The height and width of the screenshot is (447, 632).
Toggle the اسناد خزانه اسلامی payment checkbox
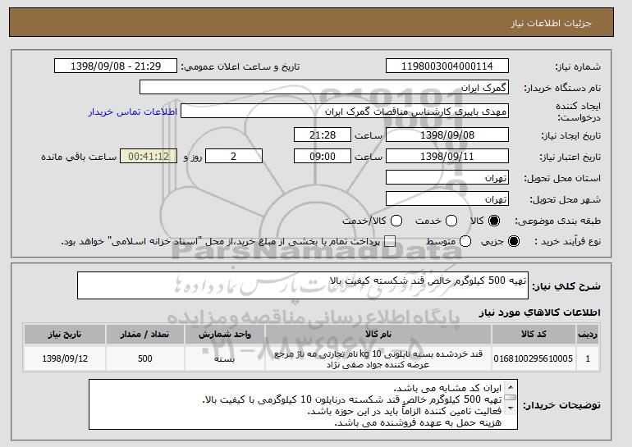point(389,242)
